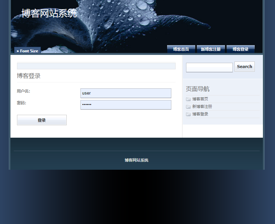Click the empty message bar above 博客登录 heading

tap(96, 66)
